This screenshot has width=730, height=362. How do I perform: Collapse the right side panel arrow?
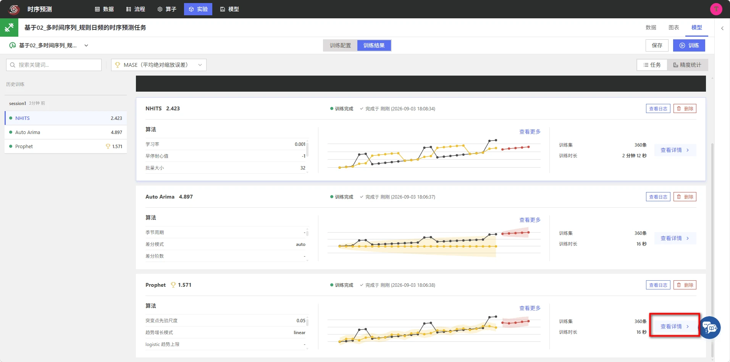722,28
